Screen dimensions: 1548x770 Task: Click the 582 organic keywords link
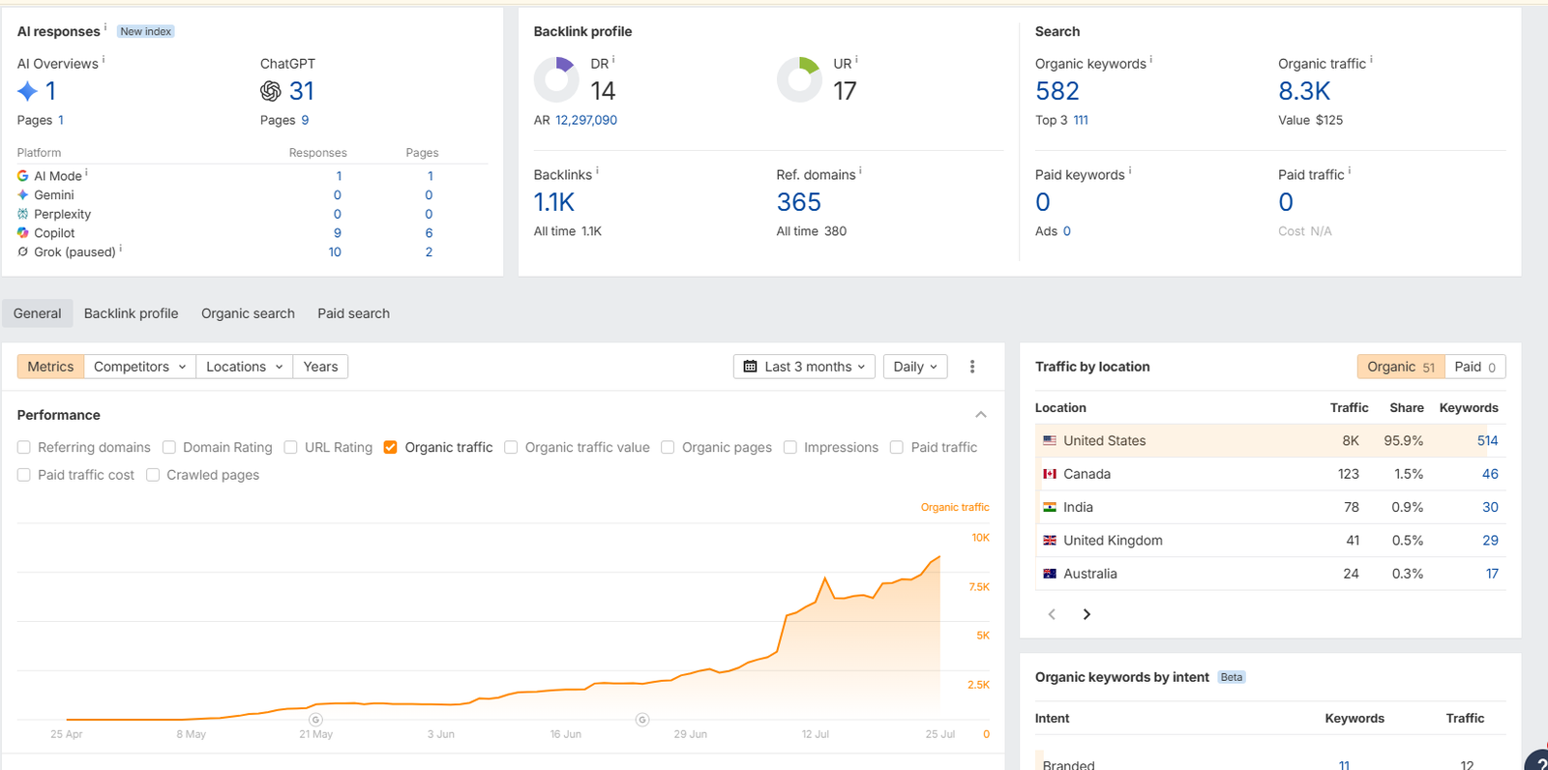coord(1057,91)
